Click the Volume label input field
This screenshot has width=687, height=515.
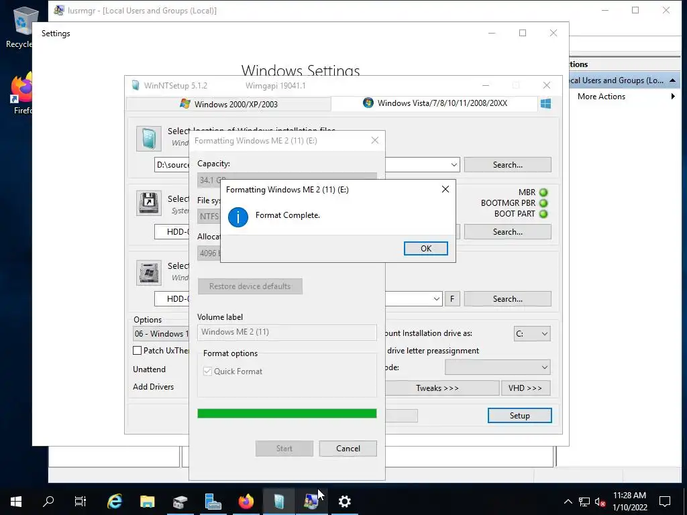click(x=287, y=332)
